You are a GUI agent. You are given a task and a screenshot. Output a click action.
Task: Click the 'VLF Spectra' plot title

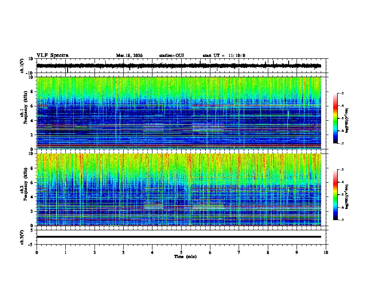coord(52,55)
